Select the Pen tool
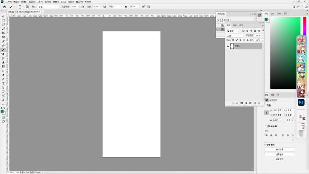The width and height of the screenshot is (309, 174). point(3,79)
